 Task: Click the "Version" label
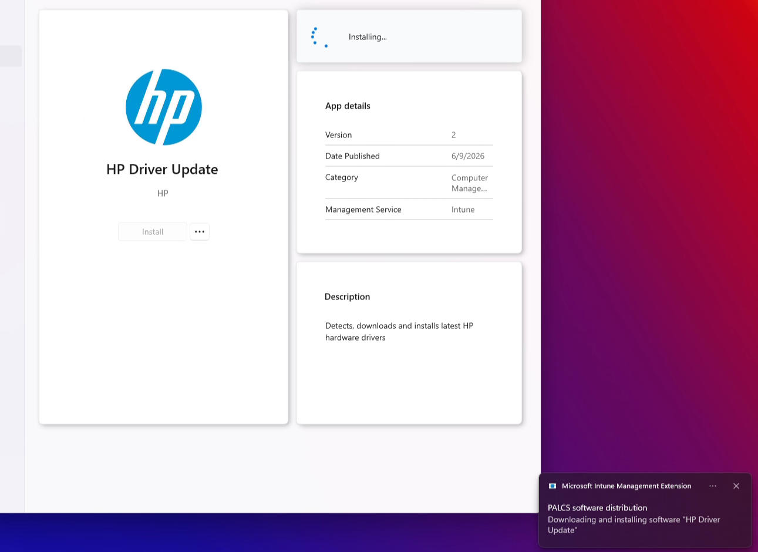(339, 135)
